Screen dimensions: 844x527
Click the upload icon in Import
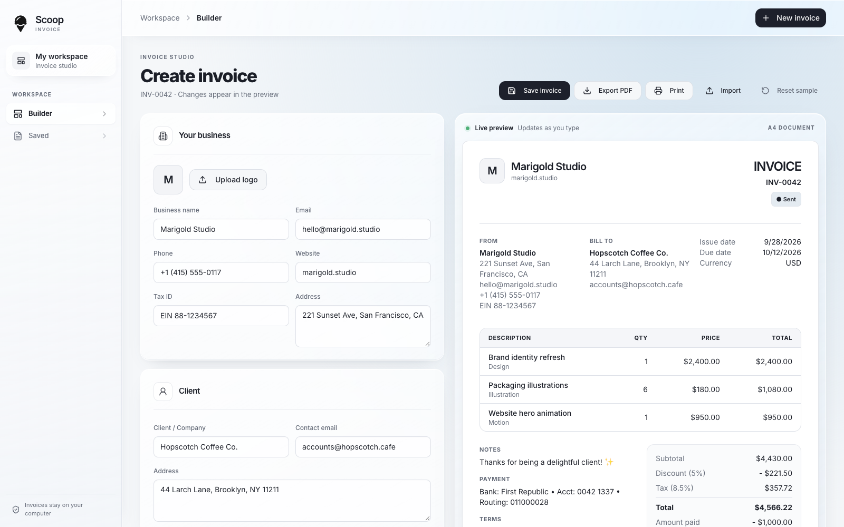(x=709, y=91)
